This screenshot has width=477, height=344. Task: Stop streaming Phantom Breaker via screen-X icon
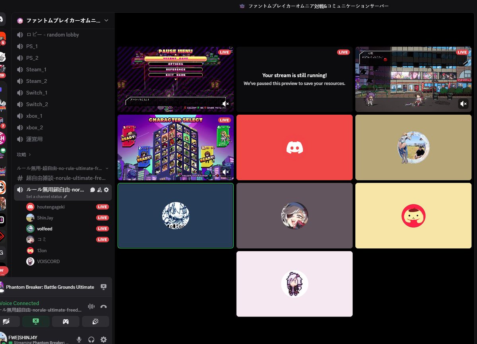[x=104, y=287]
